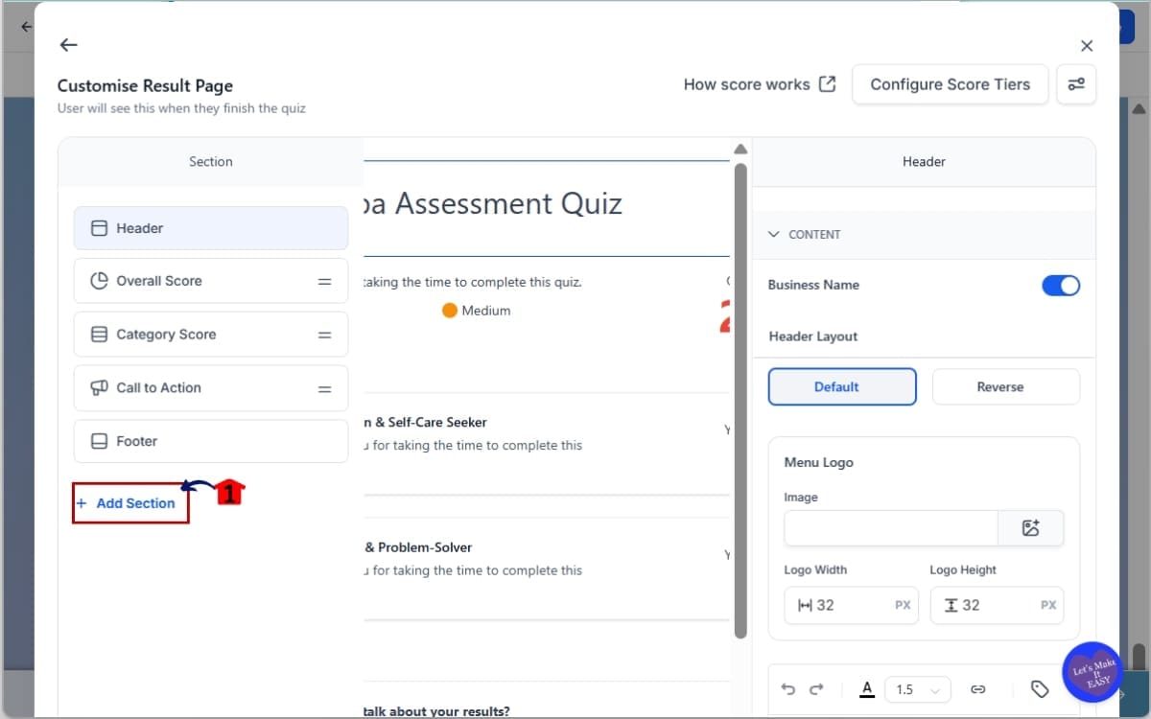Click the Self-Care Seeker heading
1151x719 pixels.
pos(426,422)
